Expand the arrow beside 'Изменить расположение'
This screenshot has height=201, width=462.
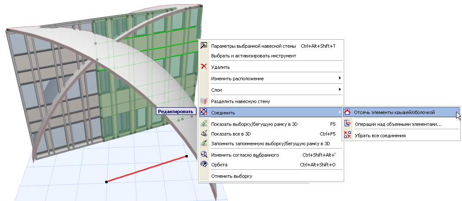point(340,78)
